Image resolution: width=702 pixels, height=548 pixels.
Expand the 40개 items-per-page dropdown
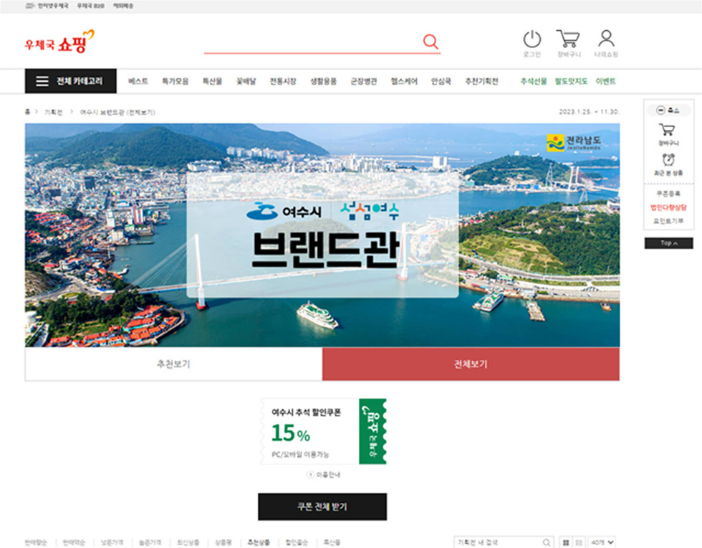click(602, 542)
